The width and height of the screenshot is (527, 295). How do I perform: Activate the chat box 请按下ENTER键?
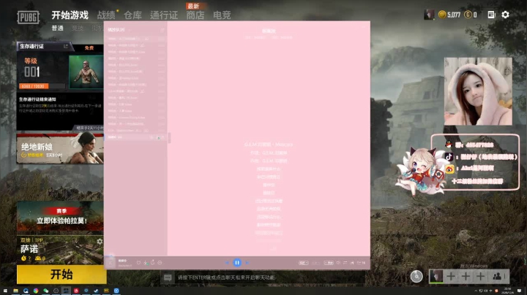263,277
